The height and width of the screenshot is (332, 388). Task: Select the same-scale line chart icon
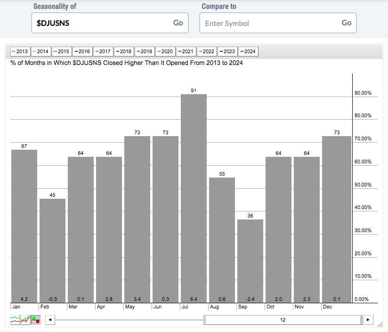pos(25,320)
